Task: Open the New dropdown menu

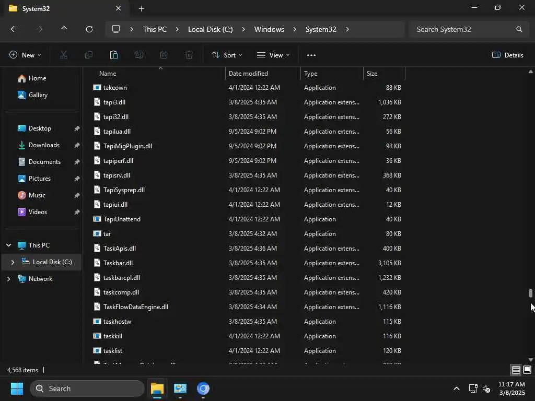Action: tap(25, 55)
